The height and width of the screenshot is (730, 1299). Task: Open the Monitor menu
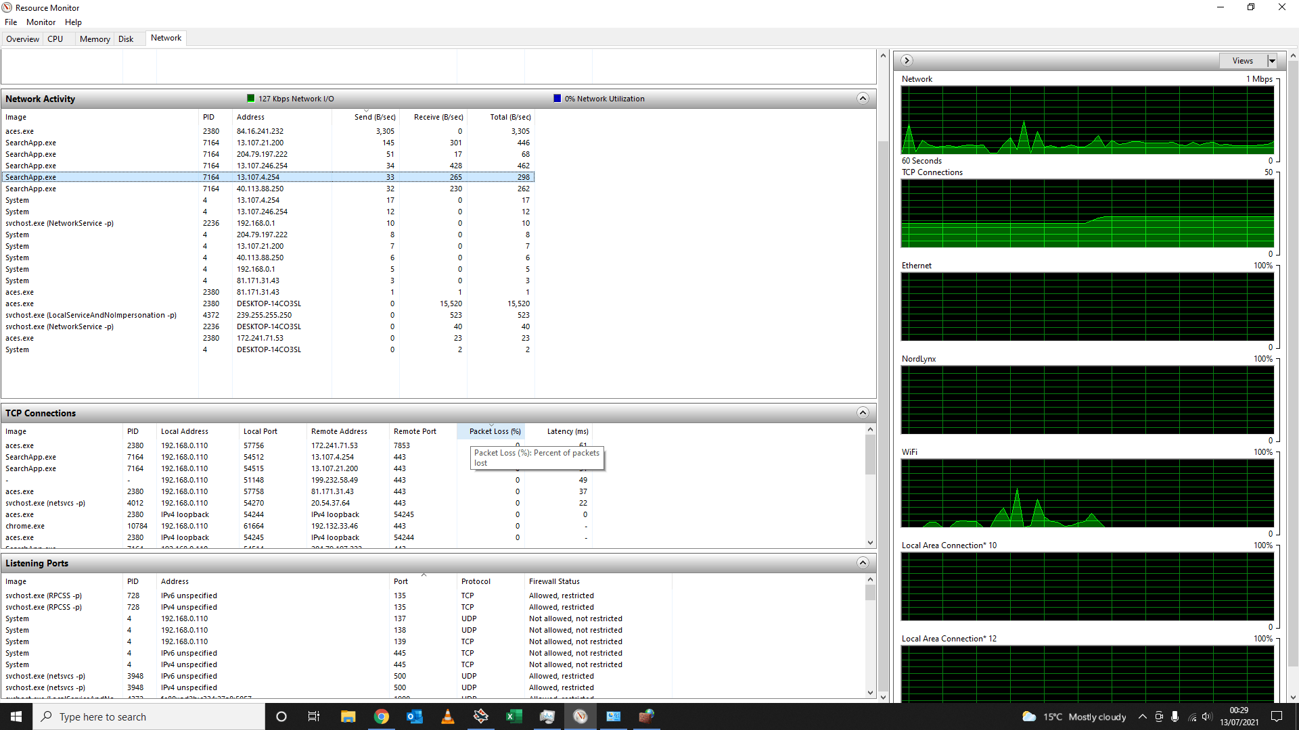pos(41,22)
